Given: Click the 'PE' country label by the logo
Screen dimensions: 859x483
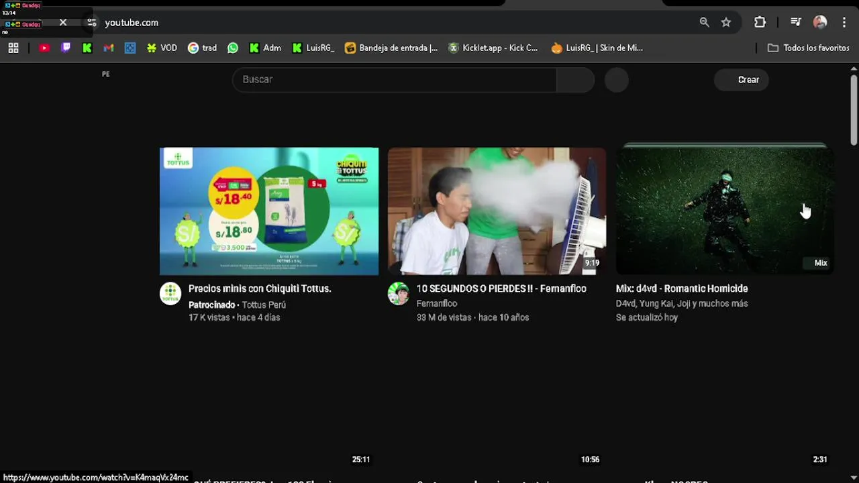Looking at the screenshot, I should (x=106, y=74).
